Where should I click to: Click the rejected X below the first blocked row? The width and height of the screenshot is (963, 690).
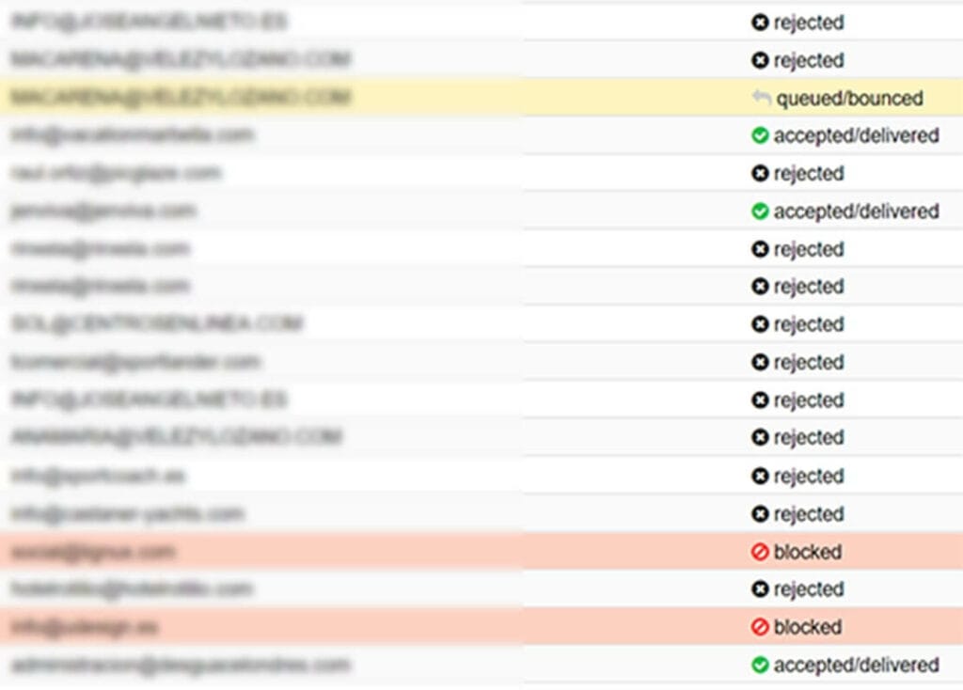762,588
